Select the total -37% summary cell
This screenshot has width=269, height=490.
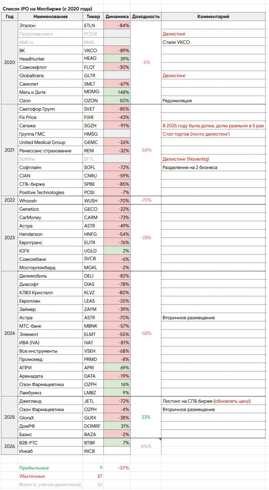coord(117,468)
